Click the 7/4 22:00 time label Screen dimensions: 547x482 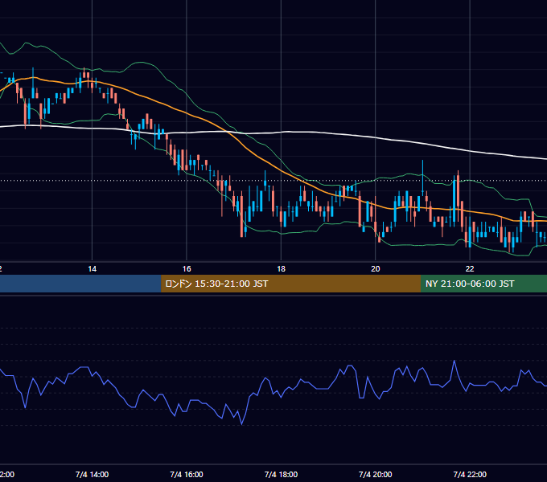tap(470, 474)
